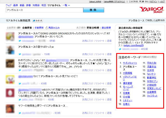Viewport: 166px width, 118px height.
Task: Open keyword 大阪桐蔭
Action: click(x=128, y=73)
